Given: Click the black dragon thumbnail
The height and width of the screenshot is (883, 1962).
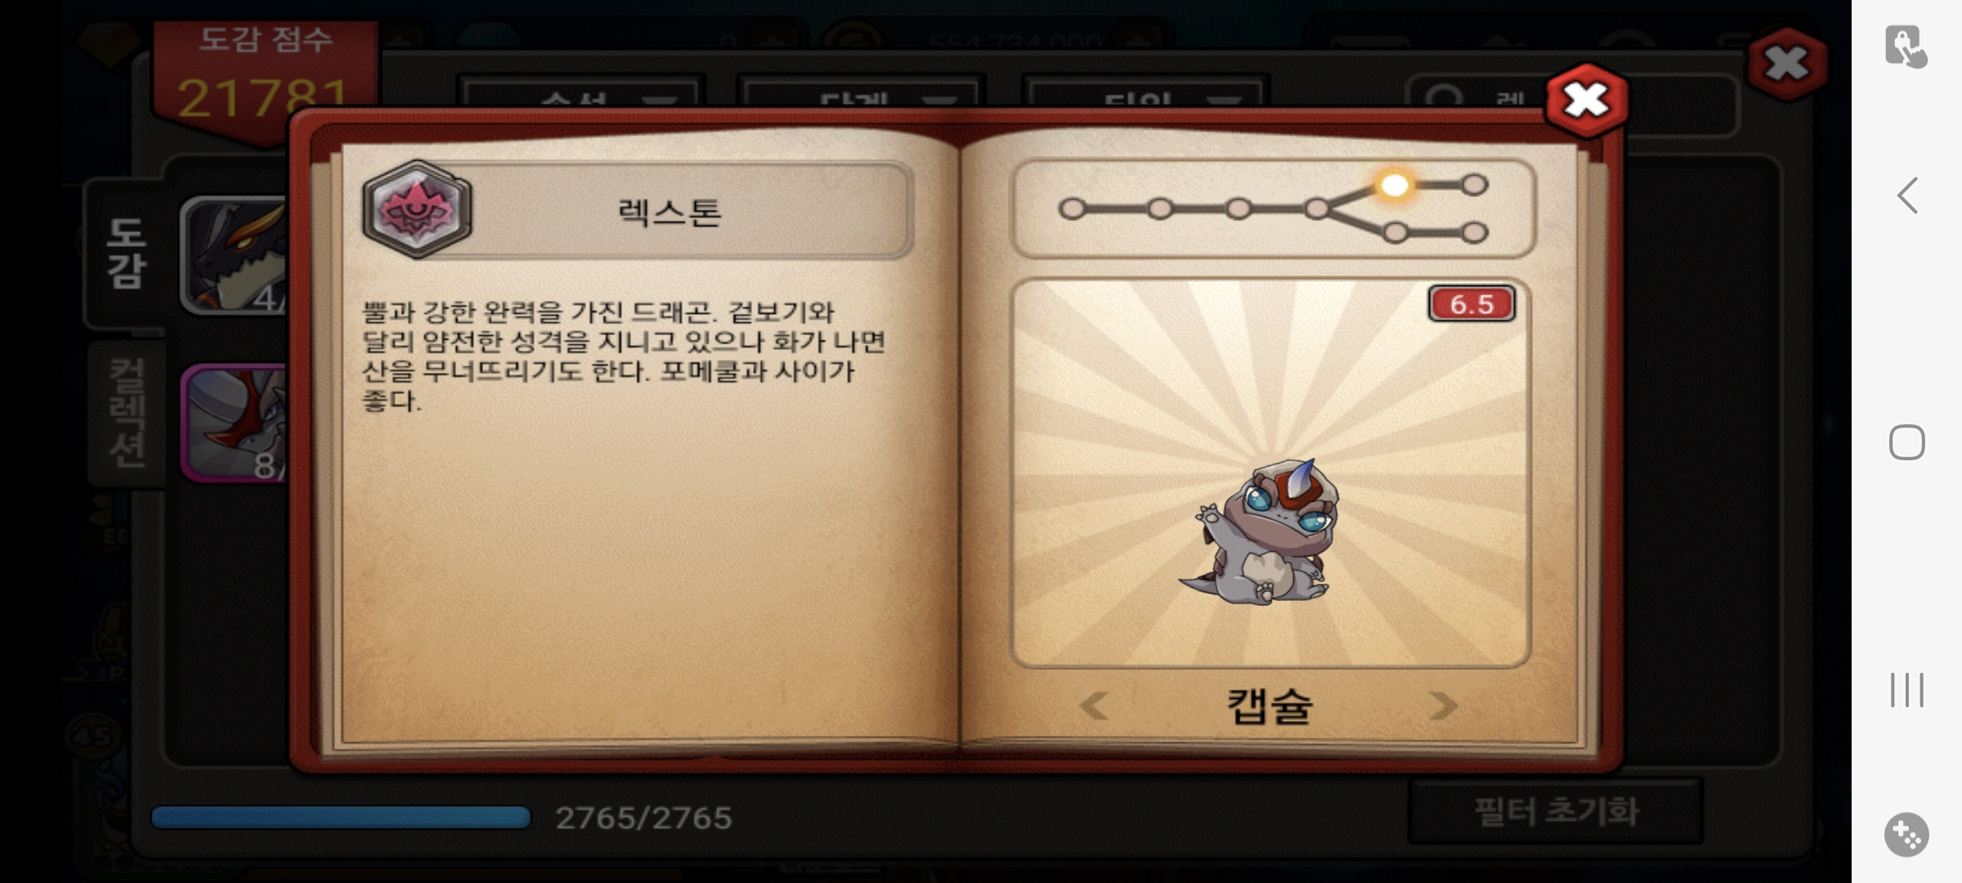Looking at the screenshot, I should point(235,255).
